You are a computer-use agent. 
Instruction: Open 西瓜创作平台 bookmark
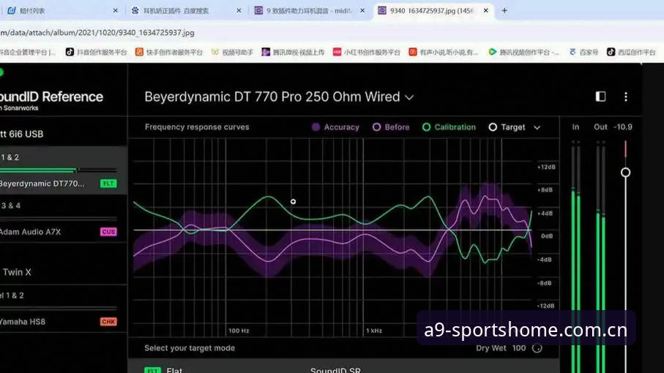pyautogui.click(x=631, y=52)
